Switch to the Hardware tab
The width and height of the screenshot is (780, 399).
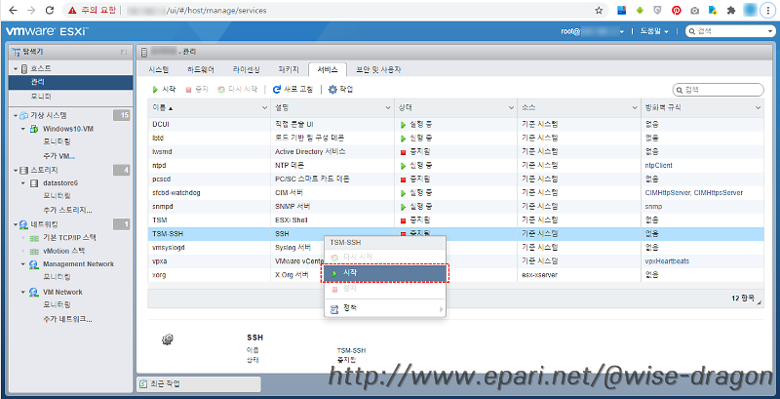[x=201, y=69]
